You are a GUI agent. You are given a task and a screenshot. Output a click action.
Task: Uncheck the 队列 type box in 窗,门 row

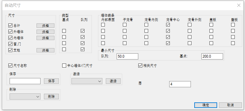83,43
